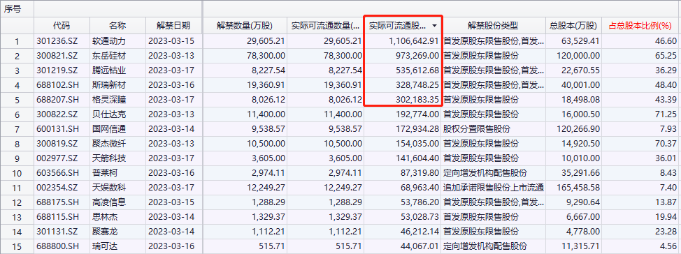Image resolution: width=681 pixels, height=254 pixels.
Task: Sort by the 解禁日期 header
Action: tap(173, 26)
